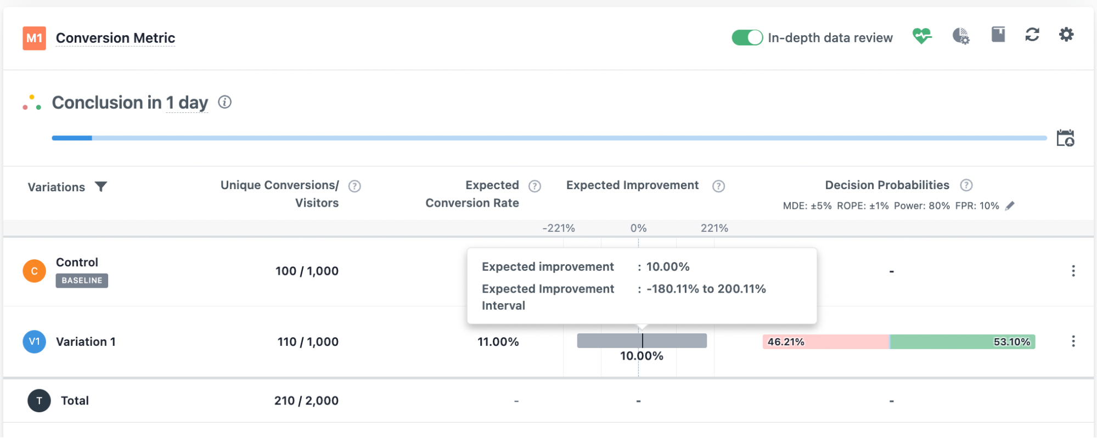Click the info icon next to Conclusion
This screenshot has height=438, width=1097.
tap(224, 102)
